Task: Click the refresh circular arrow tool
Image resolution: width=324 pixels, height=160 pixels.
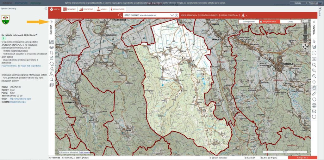Action: [x=314, y=117]
